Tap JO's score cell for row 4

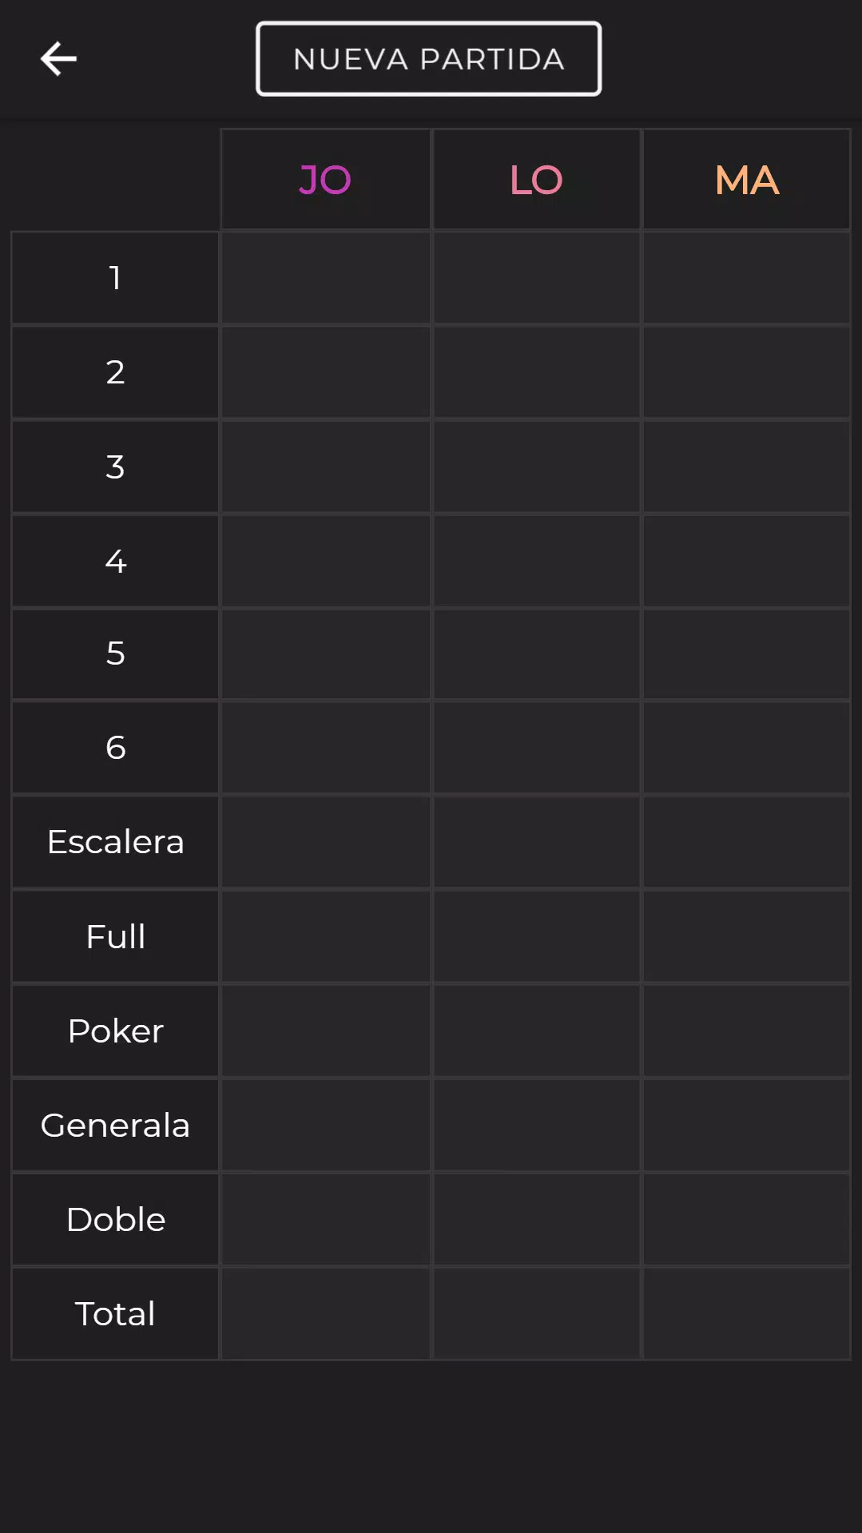pos(325,561)
